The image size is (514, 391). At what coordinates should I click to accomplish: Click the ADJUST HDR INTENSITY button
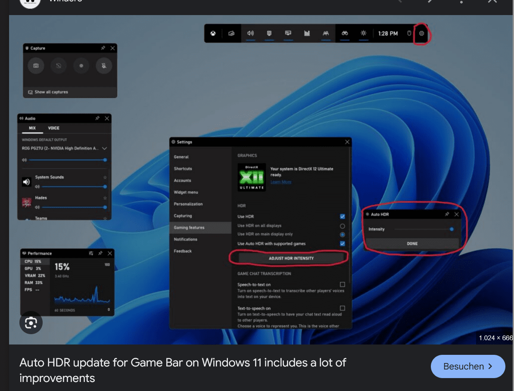291,258
